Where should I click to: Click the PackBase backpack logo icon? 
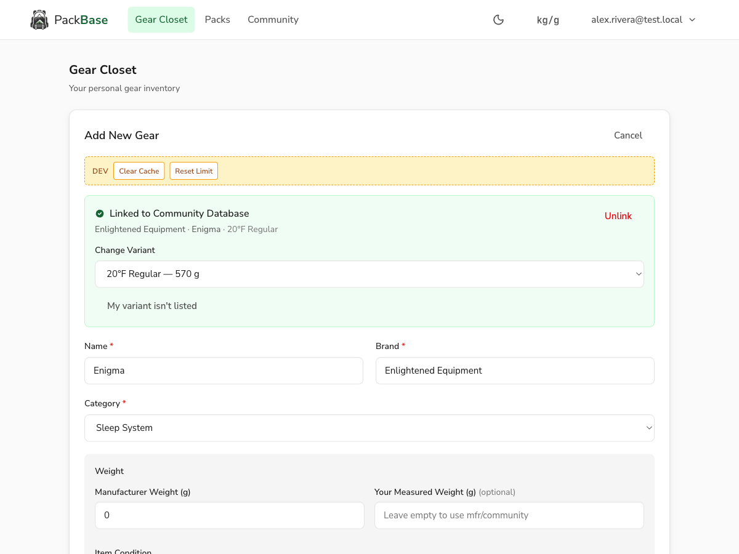click(x=39, y=19)
